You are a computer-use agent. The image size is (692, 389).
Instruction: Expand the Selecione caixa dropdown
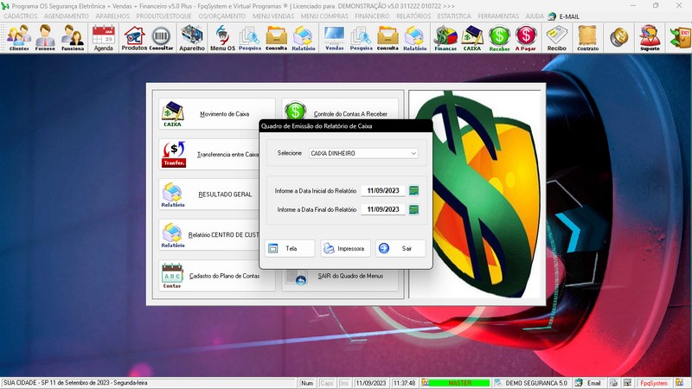413,153
